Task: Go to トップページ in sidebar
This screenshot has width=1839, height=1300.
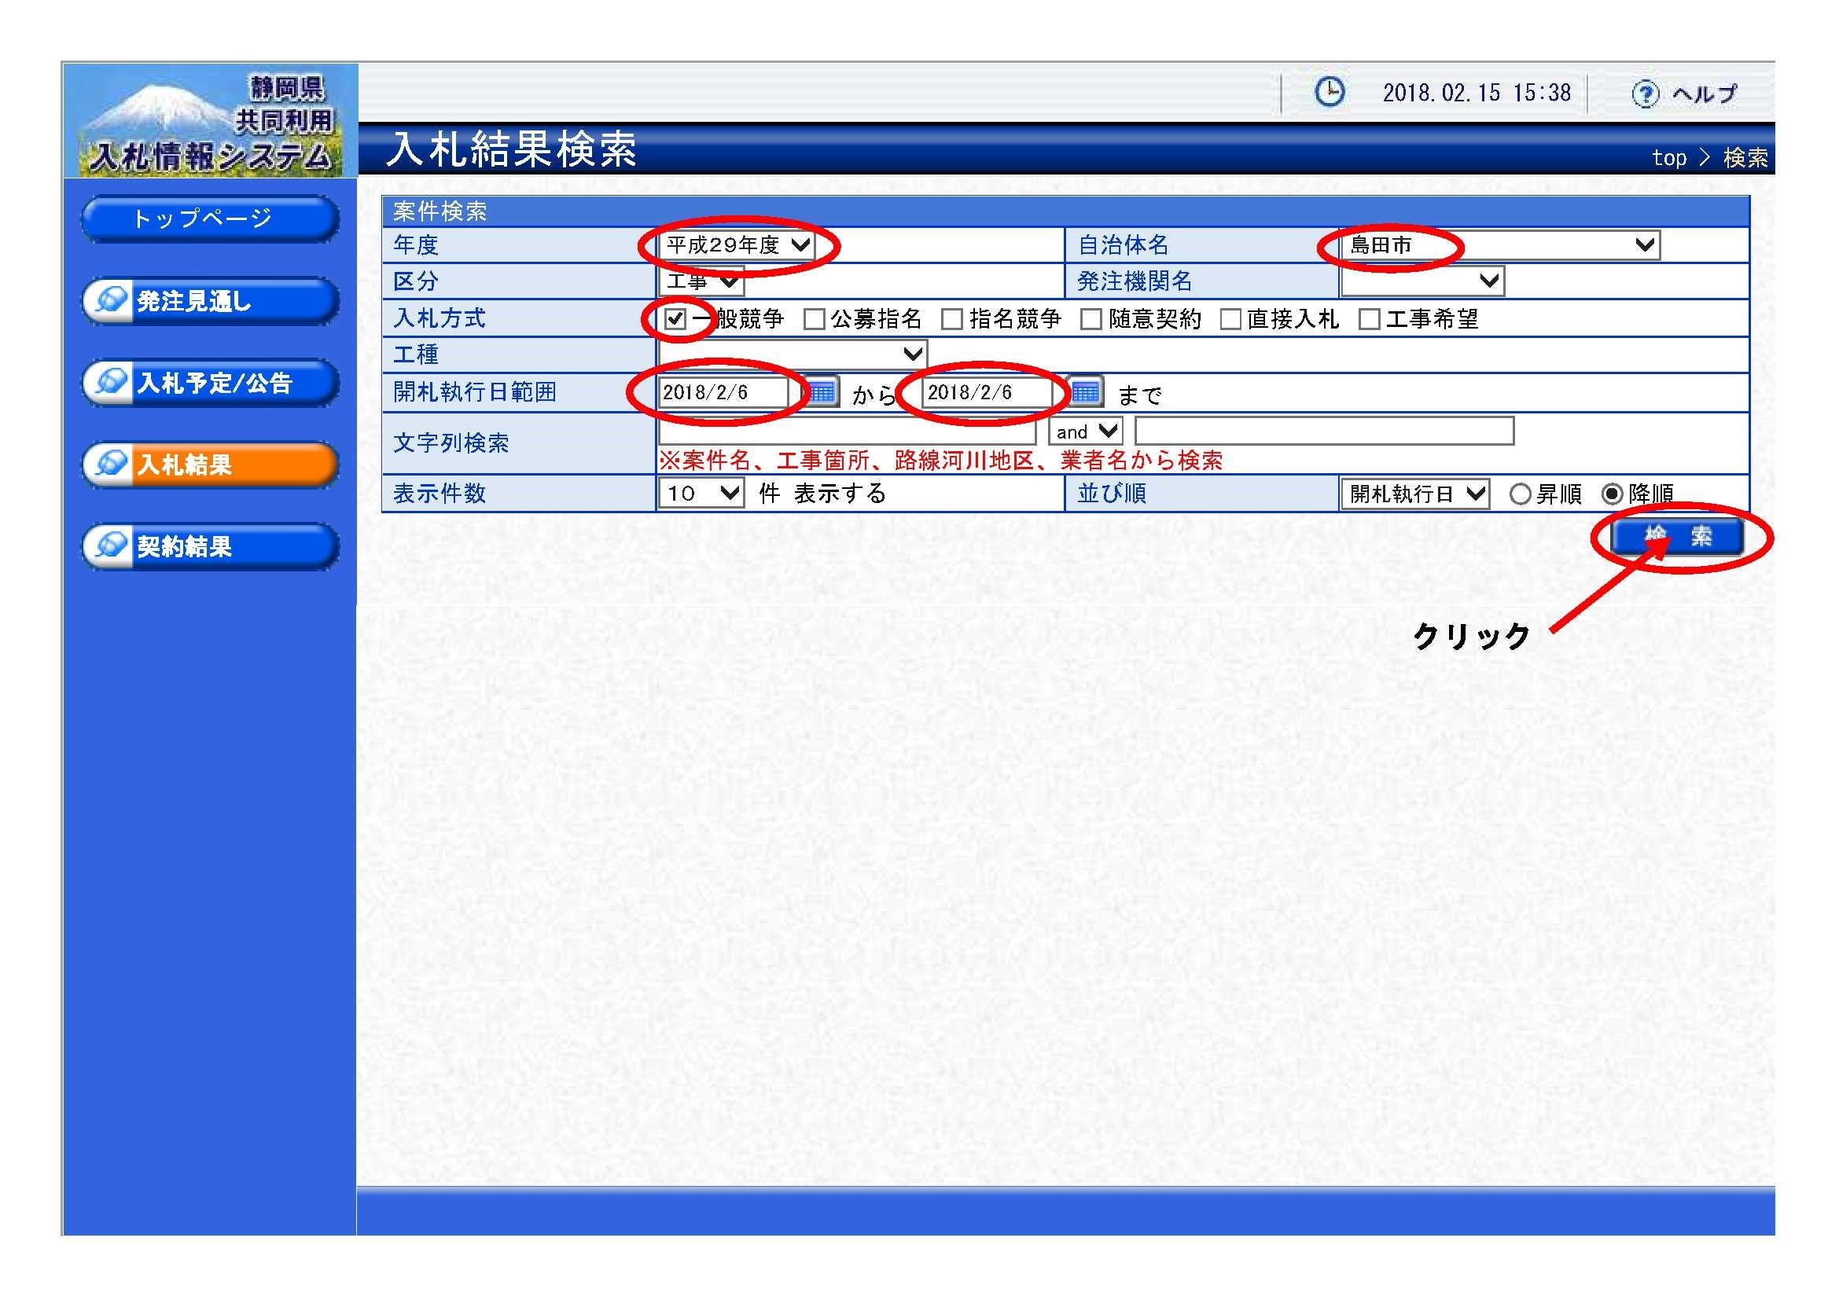Action: pyautogui.click(x=210, y=219)
